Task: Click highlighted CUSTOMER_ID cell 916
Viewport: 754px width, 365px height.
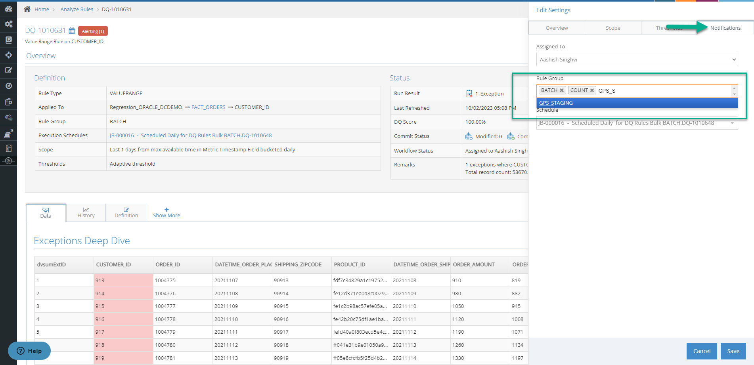Action: point(123,319)
